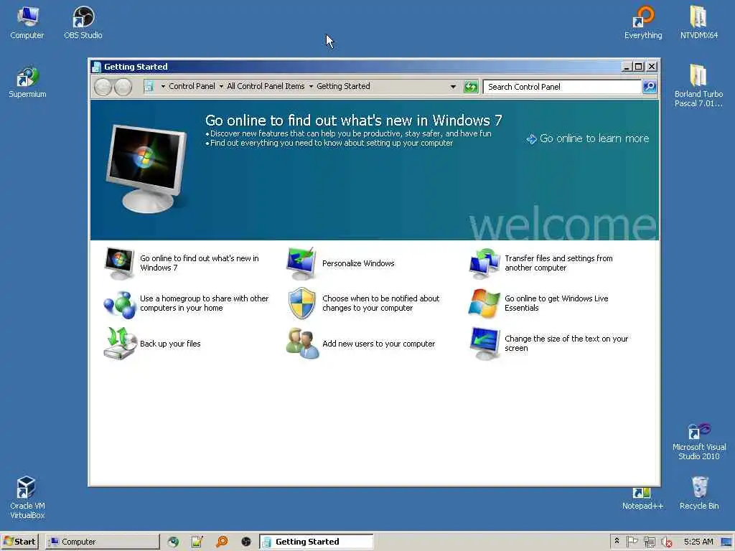Click the Notepad++ quick launch icon

(x=197, y=542)
